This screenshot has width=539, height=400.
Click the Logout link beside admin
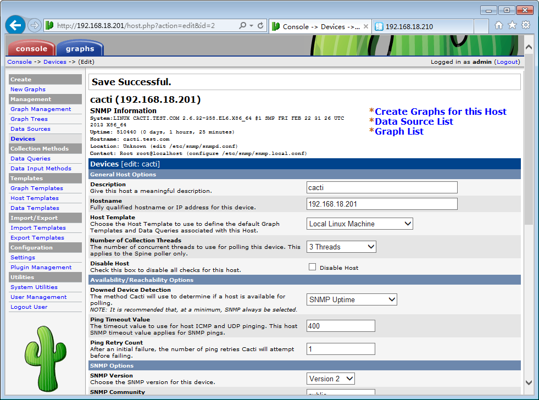507,62
